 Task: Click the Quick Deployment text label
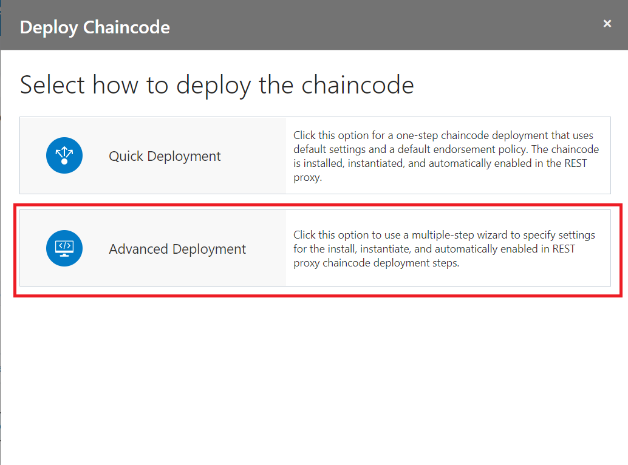tap(164, 156)
